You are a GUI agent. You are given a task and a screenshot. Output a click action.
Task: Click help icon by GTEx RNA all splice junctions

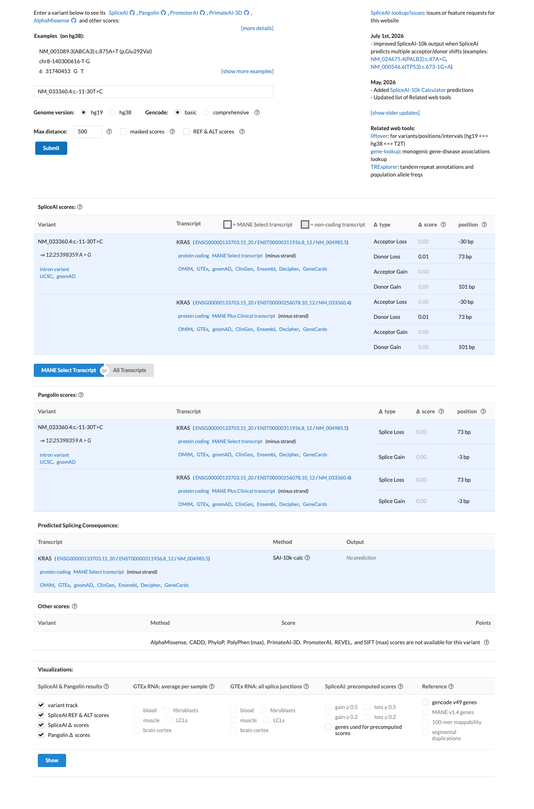306,687
